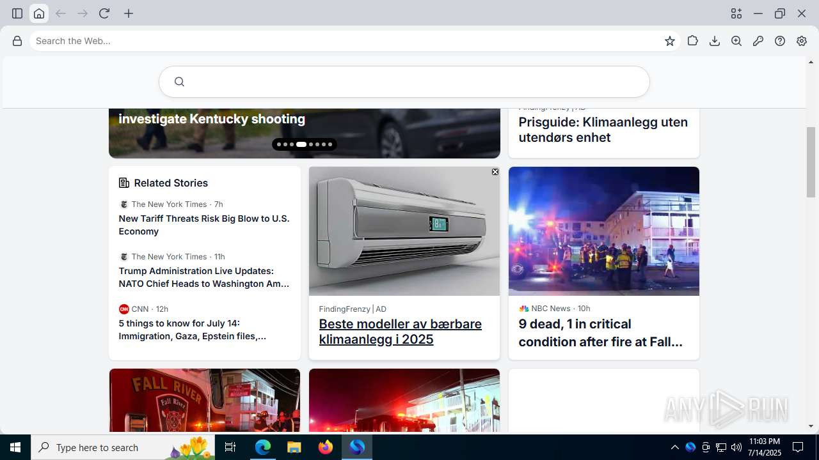Click 'The New York Times · 7h' source
The width and height of the screenshot is (819, 460).
177,204
